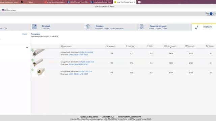
Task: Open the WNMG insert link
Action: point(79,64)
